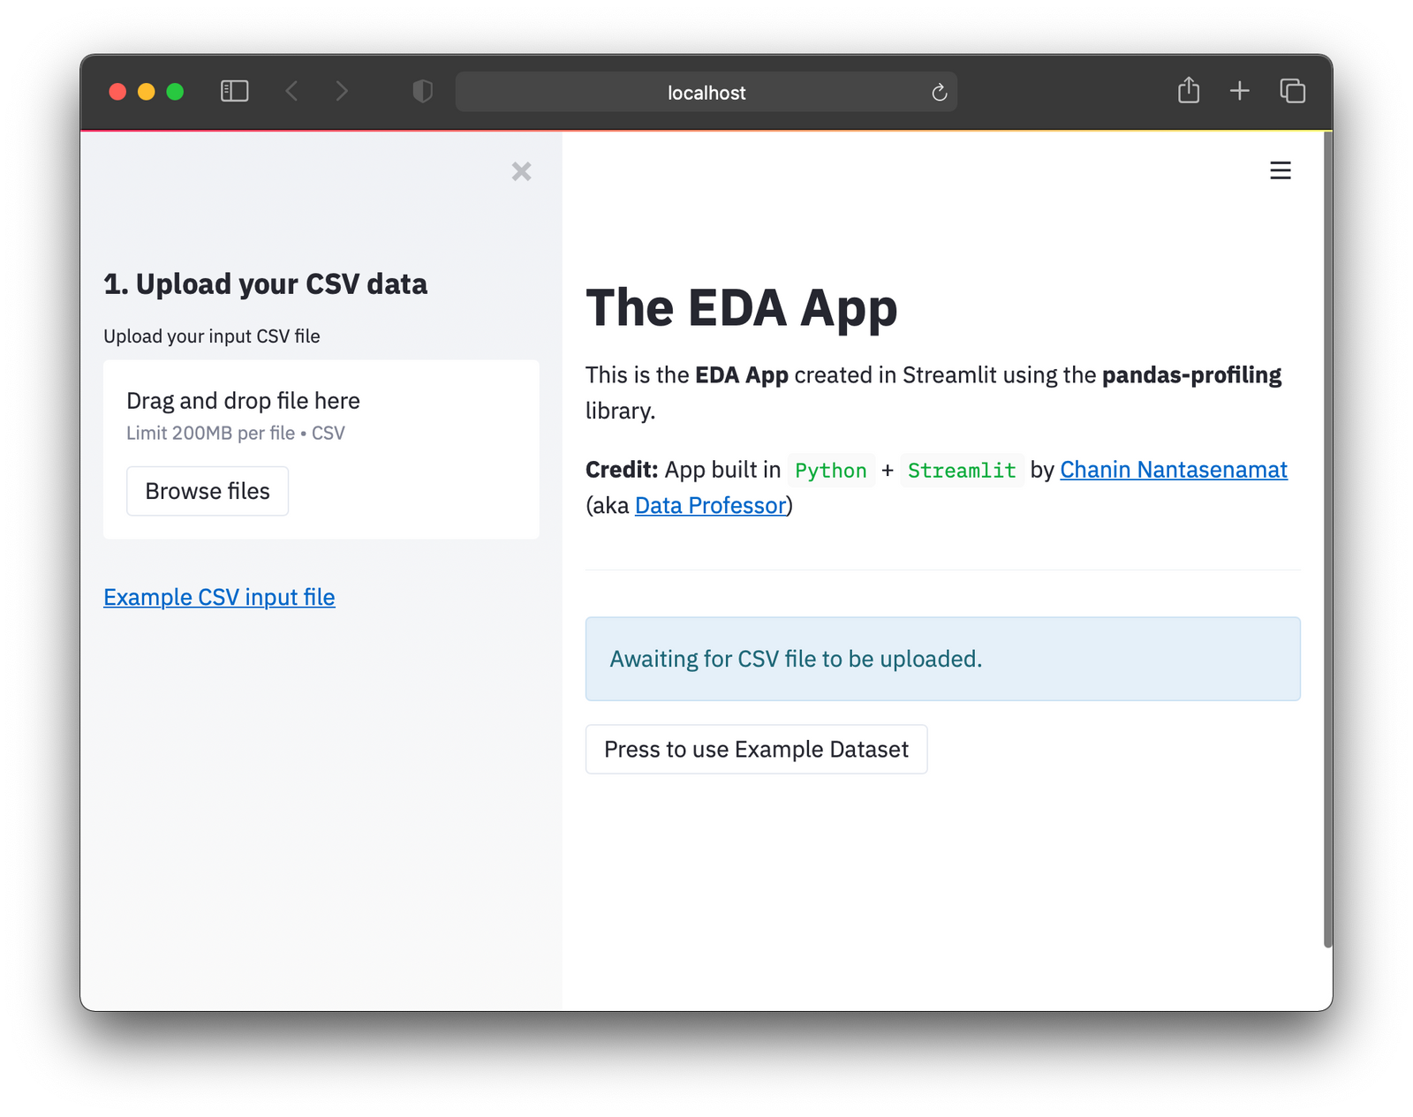Image resolution: width=1413 pixels, height=1117 pixels.
Task: Click Browse files to upload a CSV
Action: coord(207,490)
